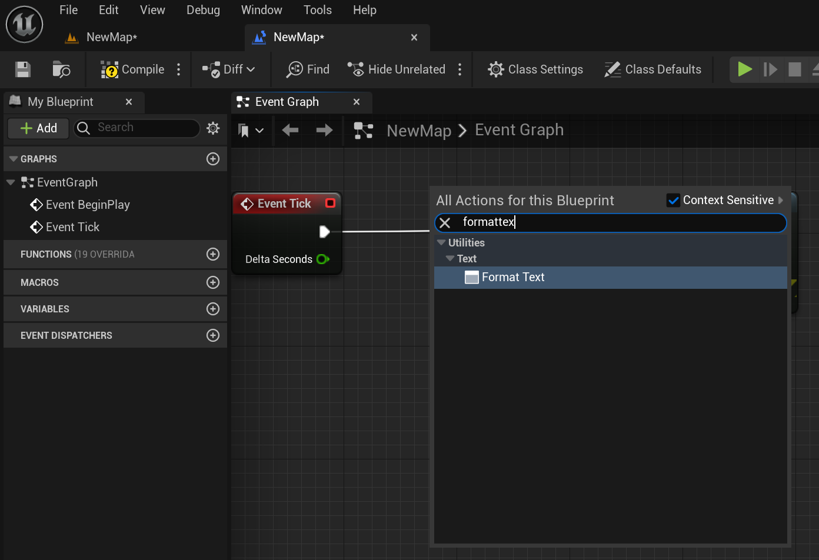Open the graph bookmarks dropdown

pyautogui.click(x=251, y=130)
